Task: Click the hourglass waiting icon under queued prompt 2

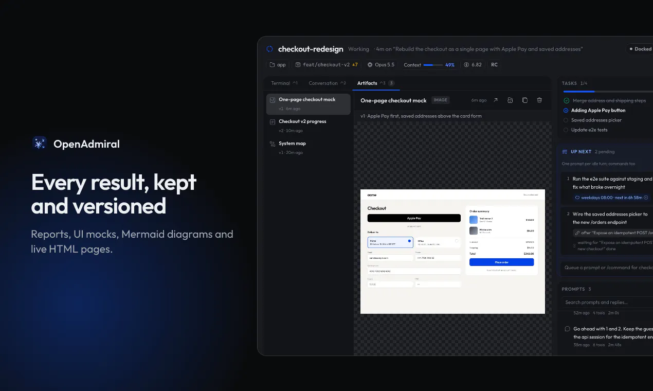Action: [x=575, y=246]
